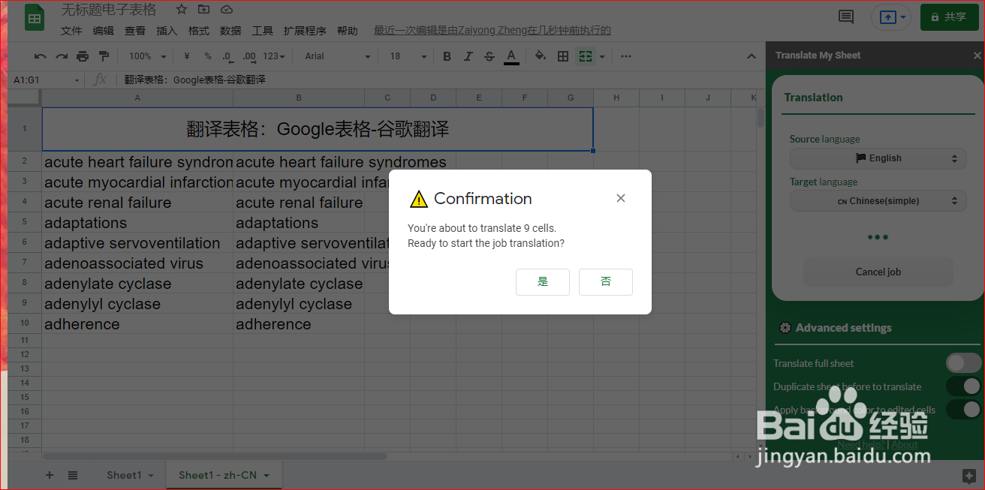This screenshot has height=490, width=985.
Task: Decrease decimal places
Action: 227,56
